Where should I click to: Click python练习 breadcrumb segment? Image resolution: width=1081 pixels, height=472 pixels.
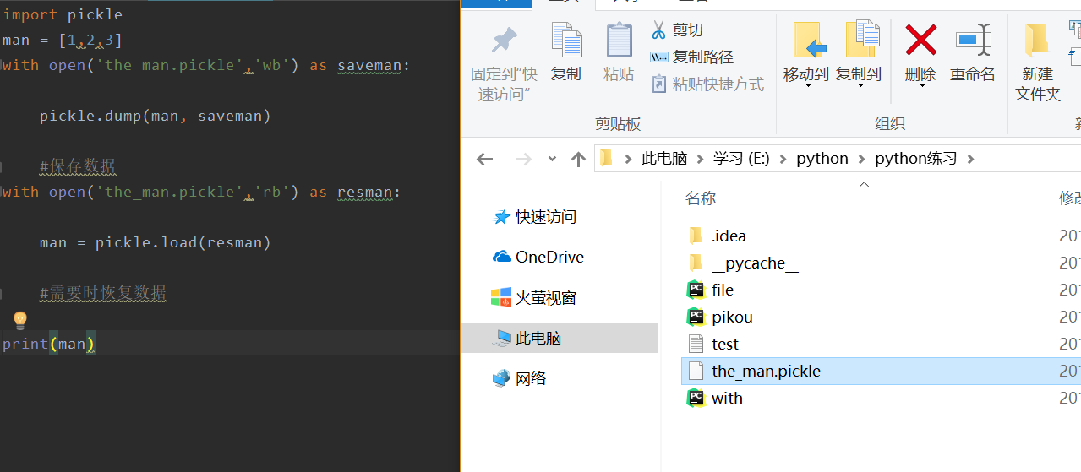point(916,159)
